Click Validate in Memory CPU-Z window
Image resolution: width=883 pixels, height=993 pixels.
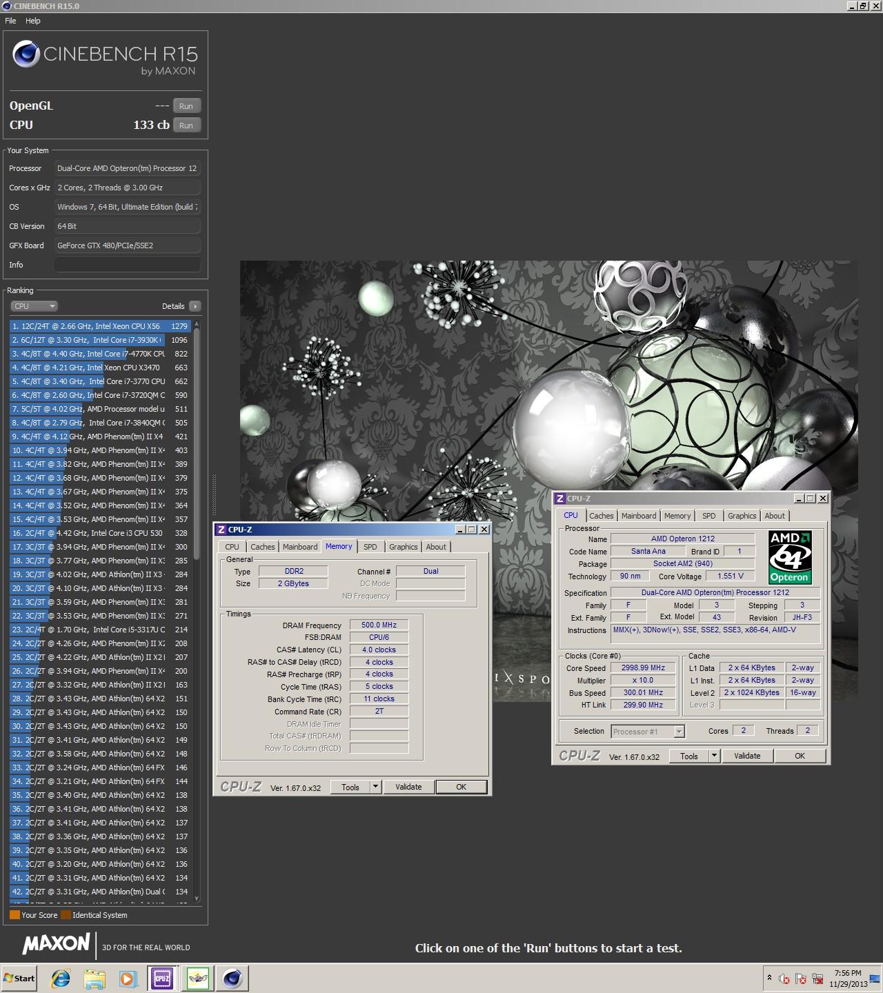pyautogui.click(x=408, y=787)
